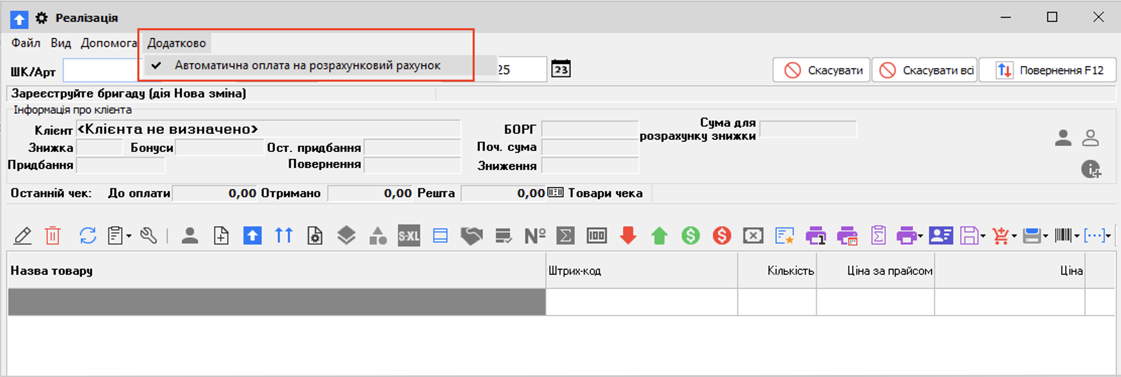Click the green dollar coin icon

pyautogui.click(x=691, y=235)
